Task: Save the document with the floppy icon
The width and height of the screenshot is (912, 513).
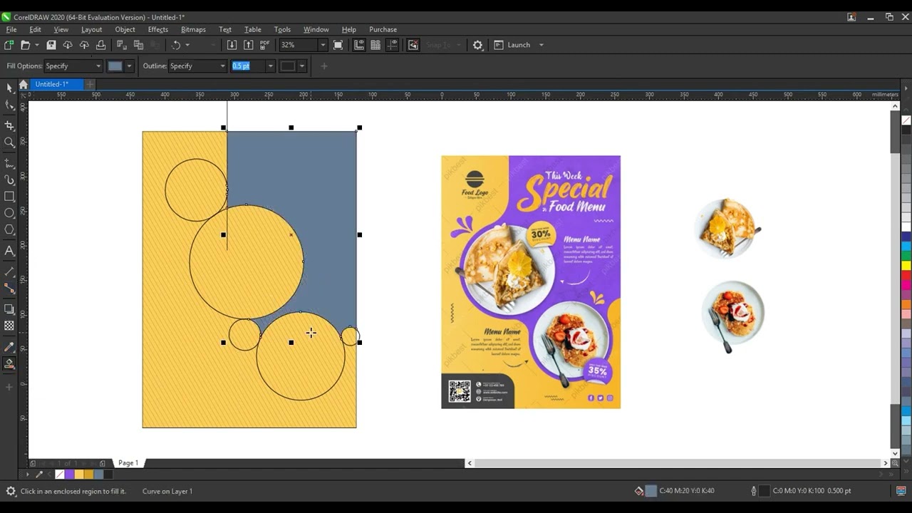Action: click(51, 45)
